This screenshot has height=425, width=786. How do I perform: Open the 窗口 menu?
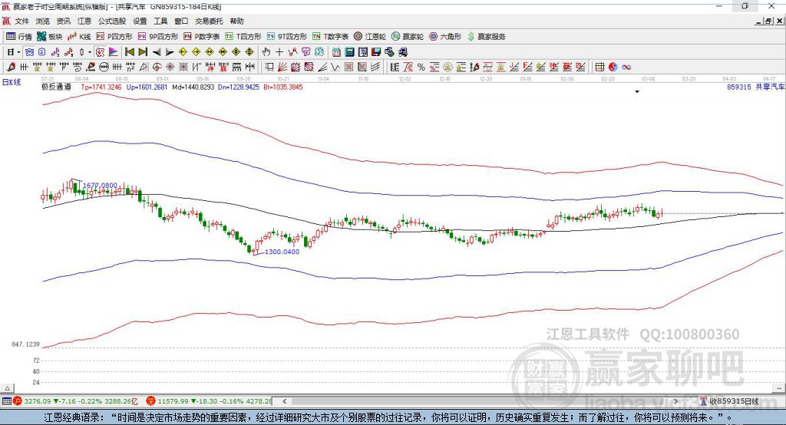181,21
